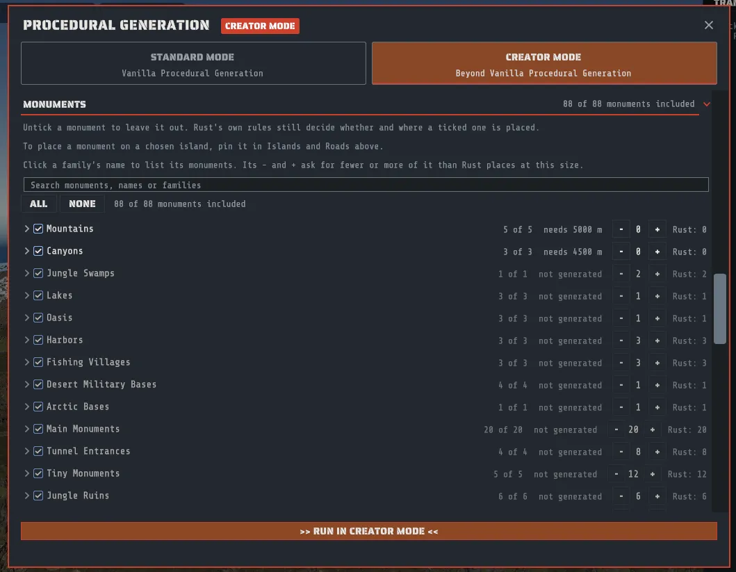Decrease the Oasis count with minus
Image resolution: width=736 pixels, height=572 pixels.
[x=621, y=318]
